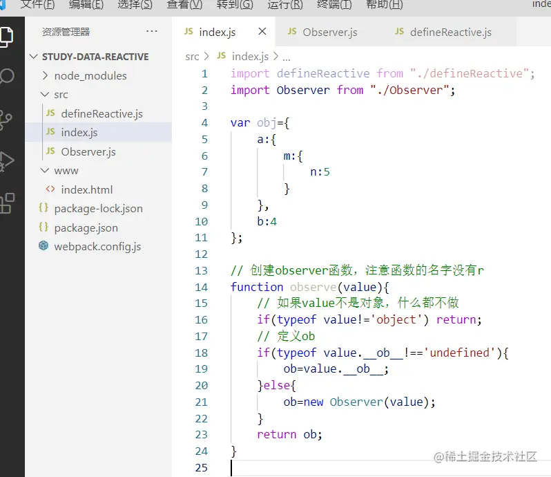
Task: Open the Run and Debug view
Action: click(7, 162)
